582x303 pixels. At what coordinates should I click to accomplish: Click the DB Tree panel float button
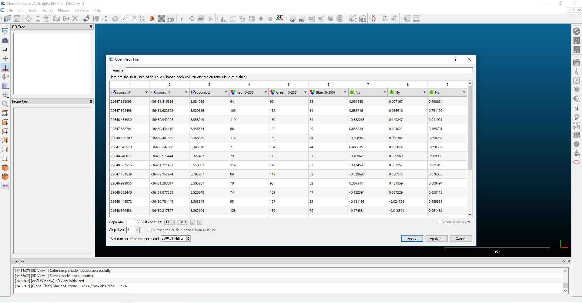pyautogui.click(x=91, y=27)
